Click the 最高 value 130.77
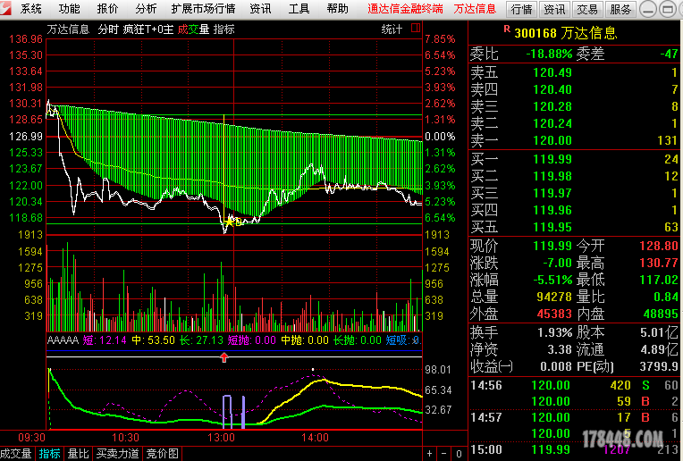 tap(659, 263)
